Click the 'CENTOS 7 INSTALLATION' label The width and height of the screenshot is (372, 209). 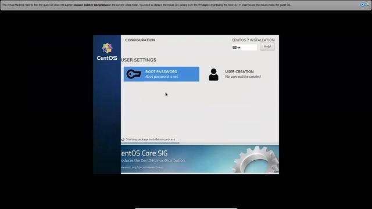tap(253, 40)
